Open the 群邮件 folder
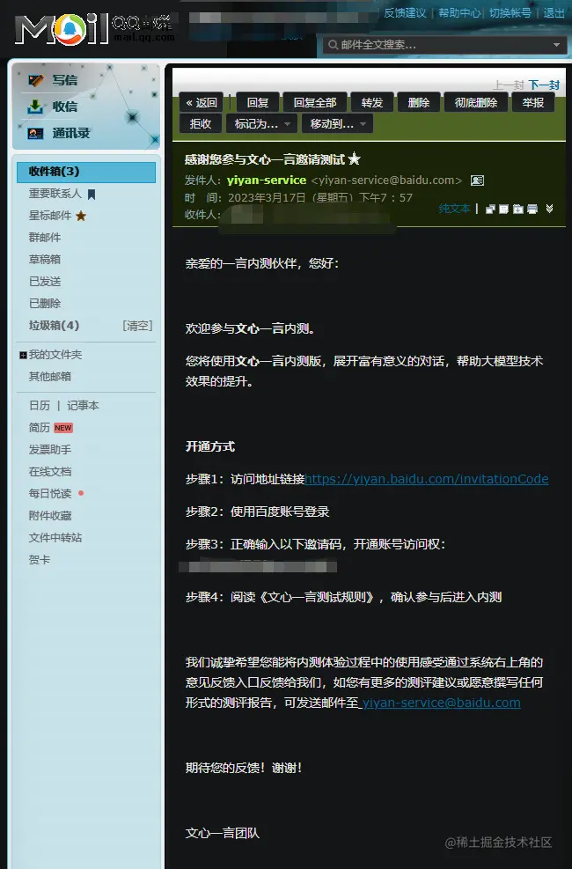Image resolution: width=572 pixels, height=869 pixels. pyautogui.click(x=44, y=238)
